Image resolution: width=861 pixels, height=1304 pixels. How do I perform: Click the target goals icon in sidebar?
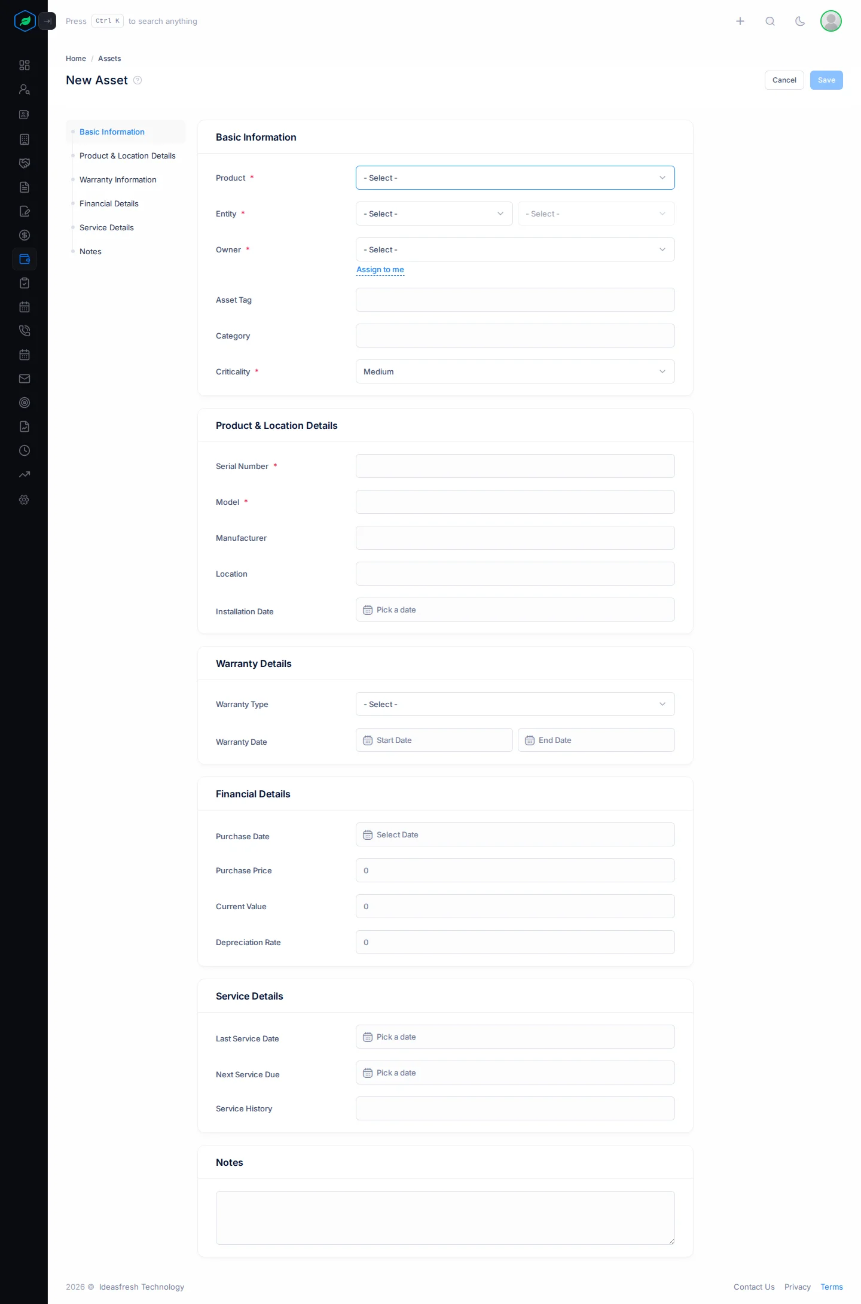25,403
